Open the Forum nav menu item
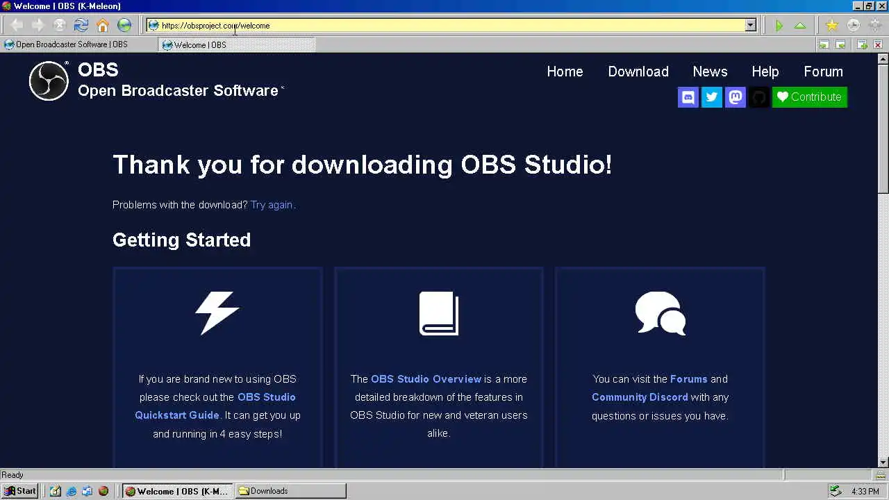The image size is (889, 500). tap(823, 72)
